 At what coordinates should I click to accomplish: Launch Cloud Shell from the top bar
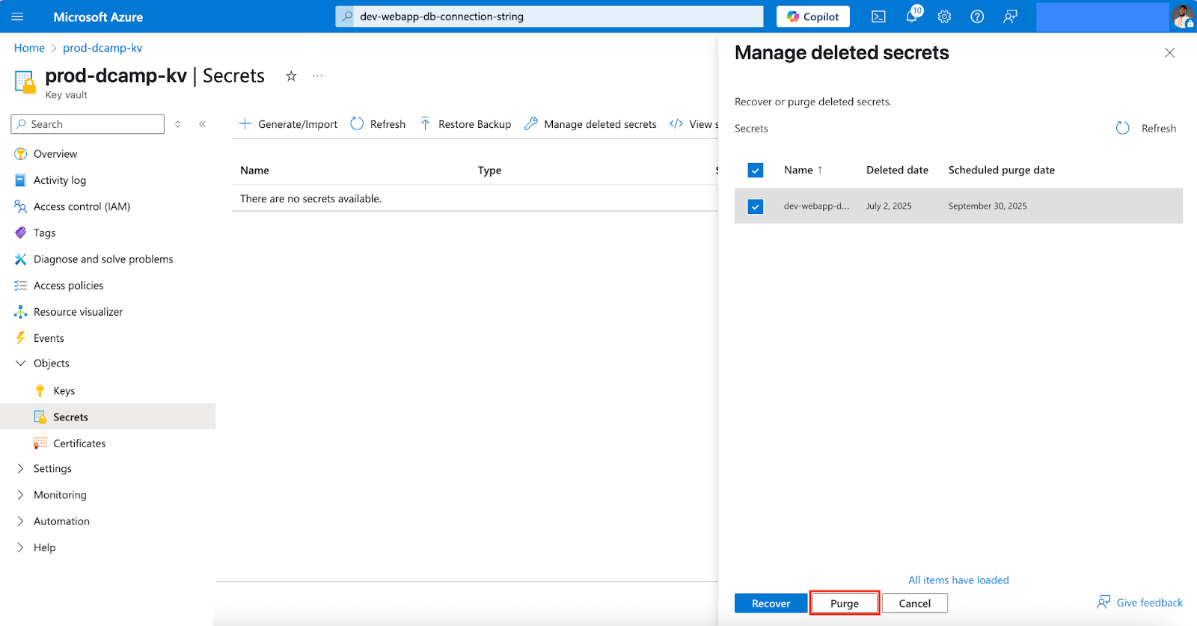coord(878,16)
